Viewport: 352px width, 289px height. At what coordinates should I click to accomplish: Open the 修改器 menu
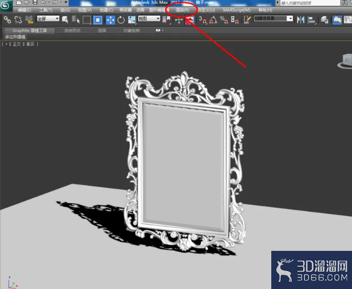click(125, 10)
